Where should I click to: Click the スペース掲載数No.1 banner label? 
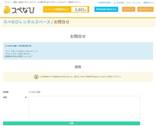[57, 9]
